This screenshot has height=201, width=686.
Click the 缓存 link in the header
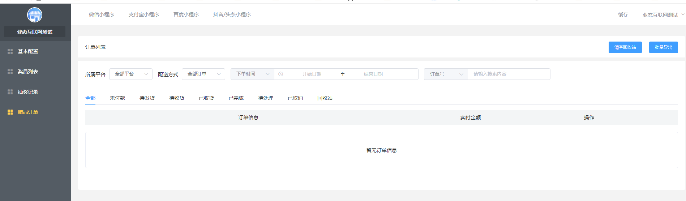623,14
